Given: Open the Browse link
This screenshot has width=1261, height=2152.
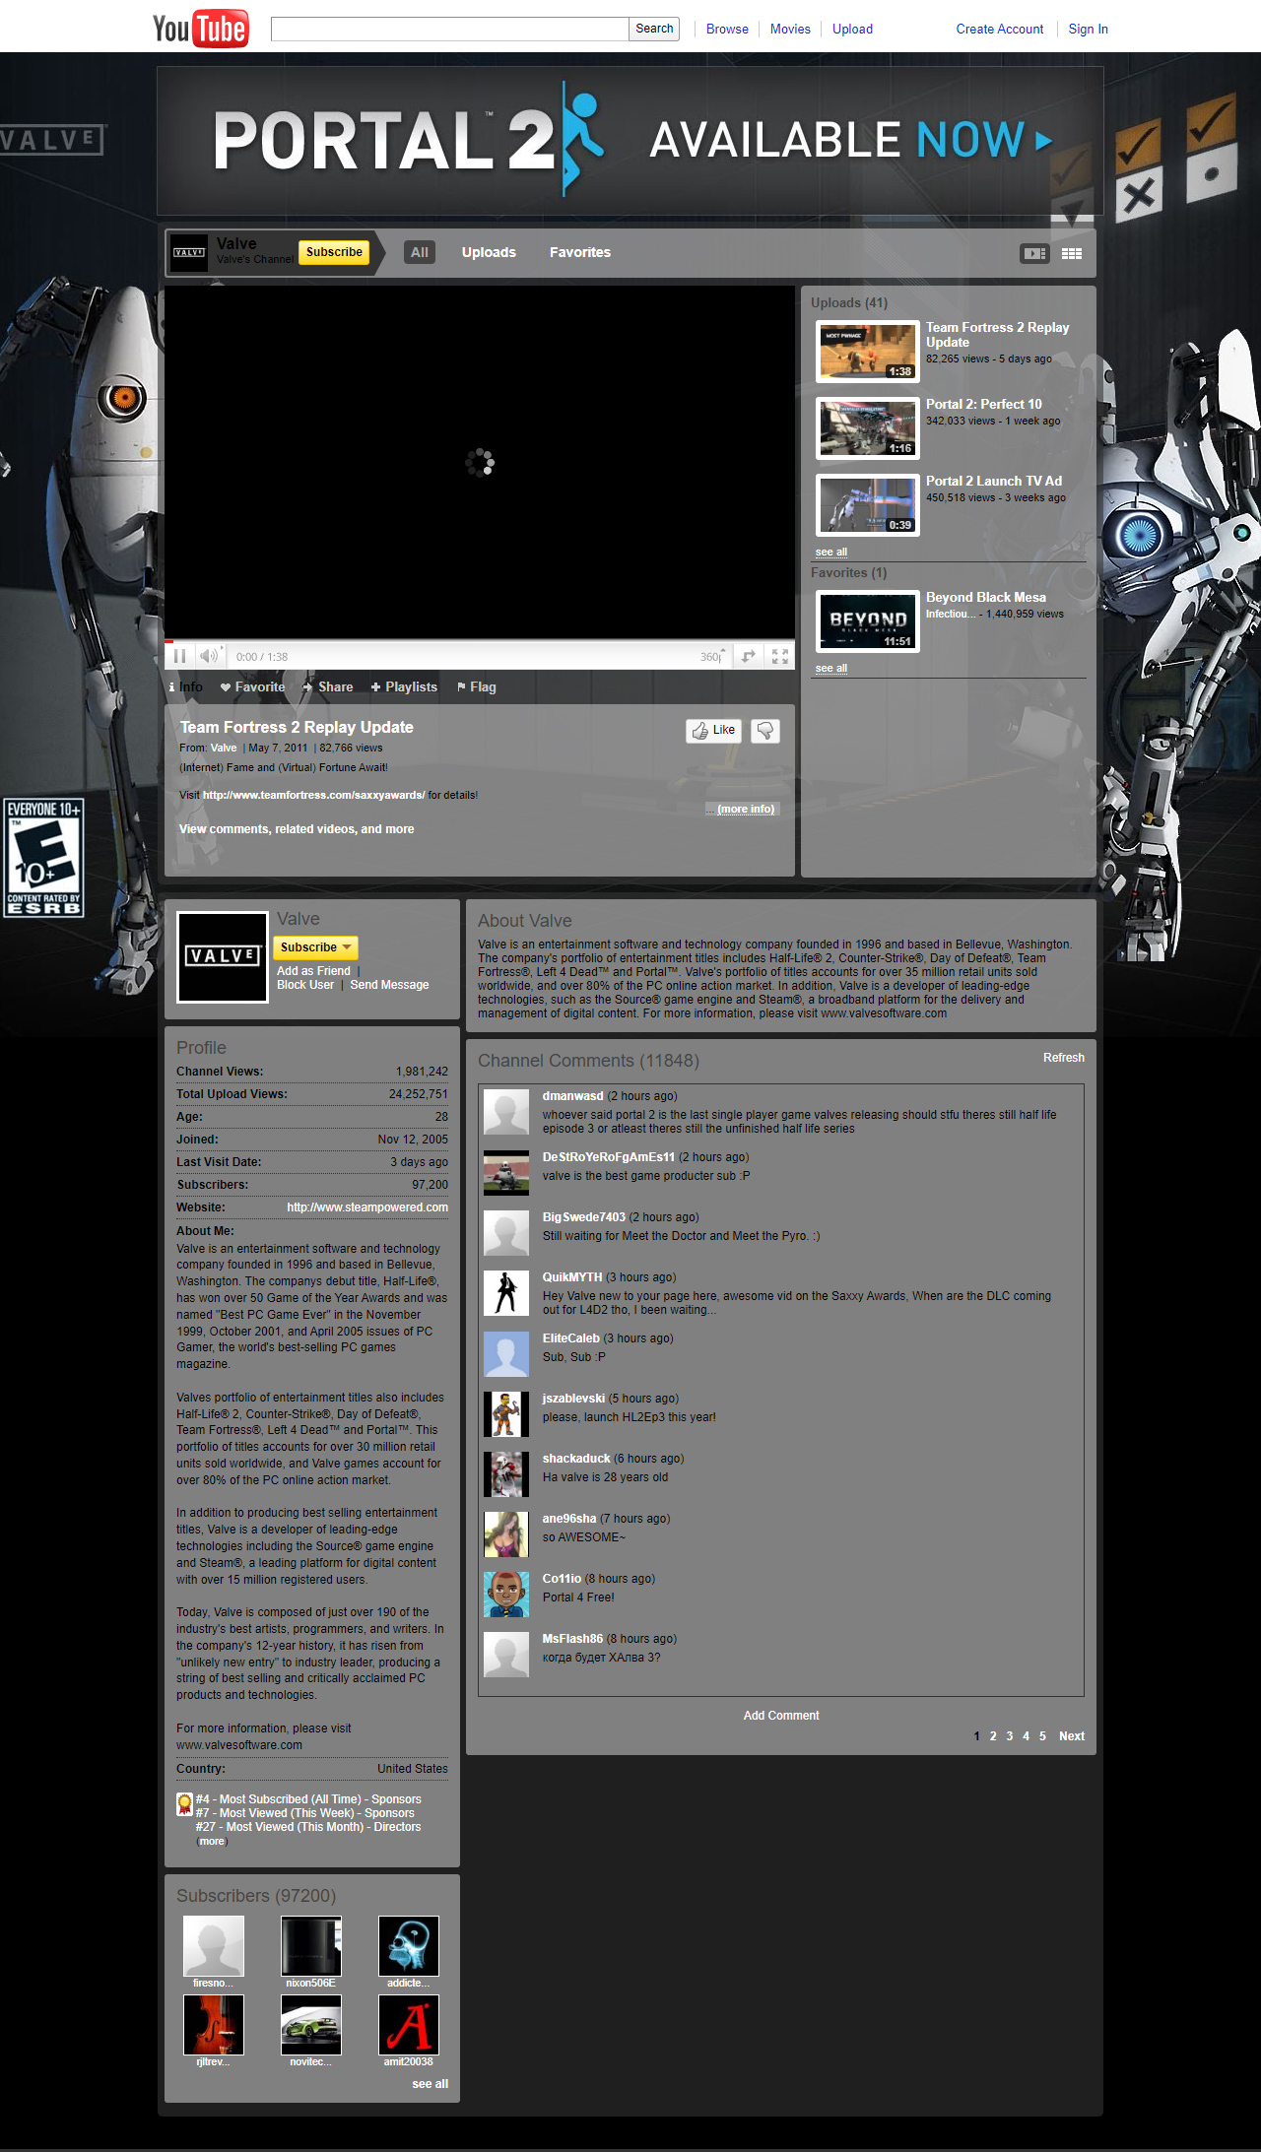Looking at the screenshot, I should (x=727, y=29).
